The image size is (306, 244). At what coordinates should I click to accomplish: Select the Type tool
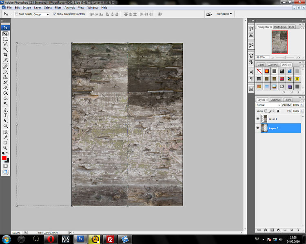5,115
